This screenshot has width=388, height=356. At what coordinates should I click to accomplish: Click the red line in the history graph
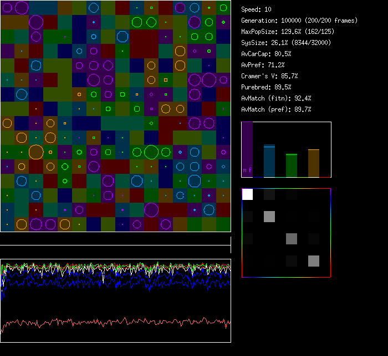click(111, 321)
